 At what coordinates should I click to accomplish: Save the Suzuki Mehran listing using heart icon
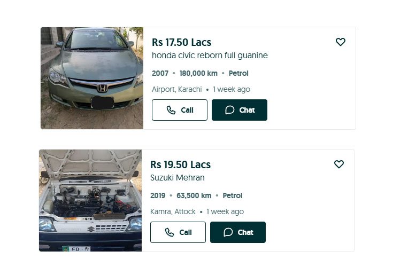pos(339,164)
